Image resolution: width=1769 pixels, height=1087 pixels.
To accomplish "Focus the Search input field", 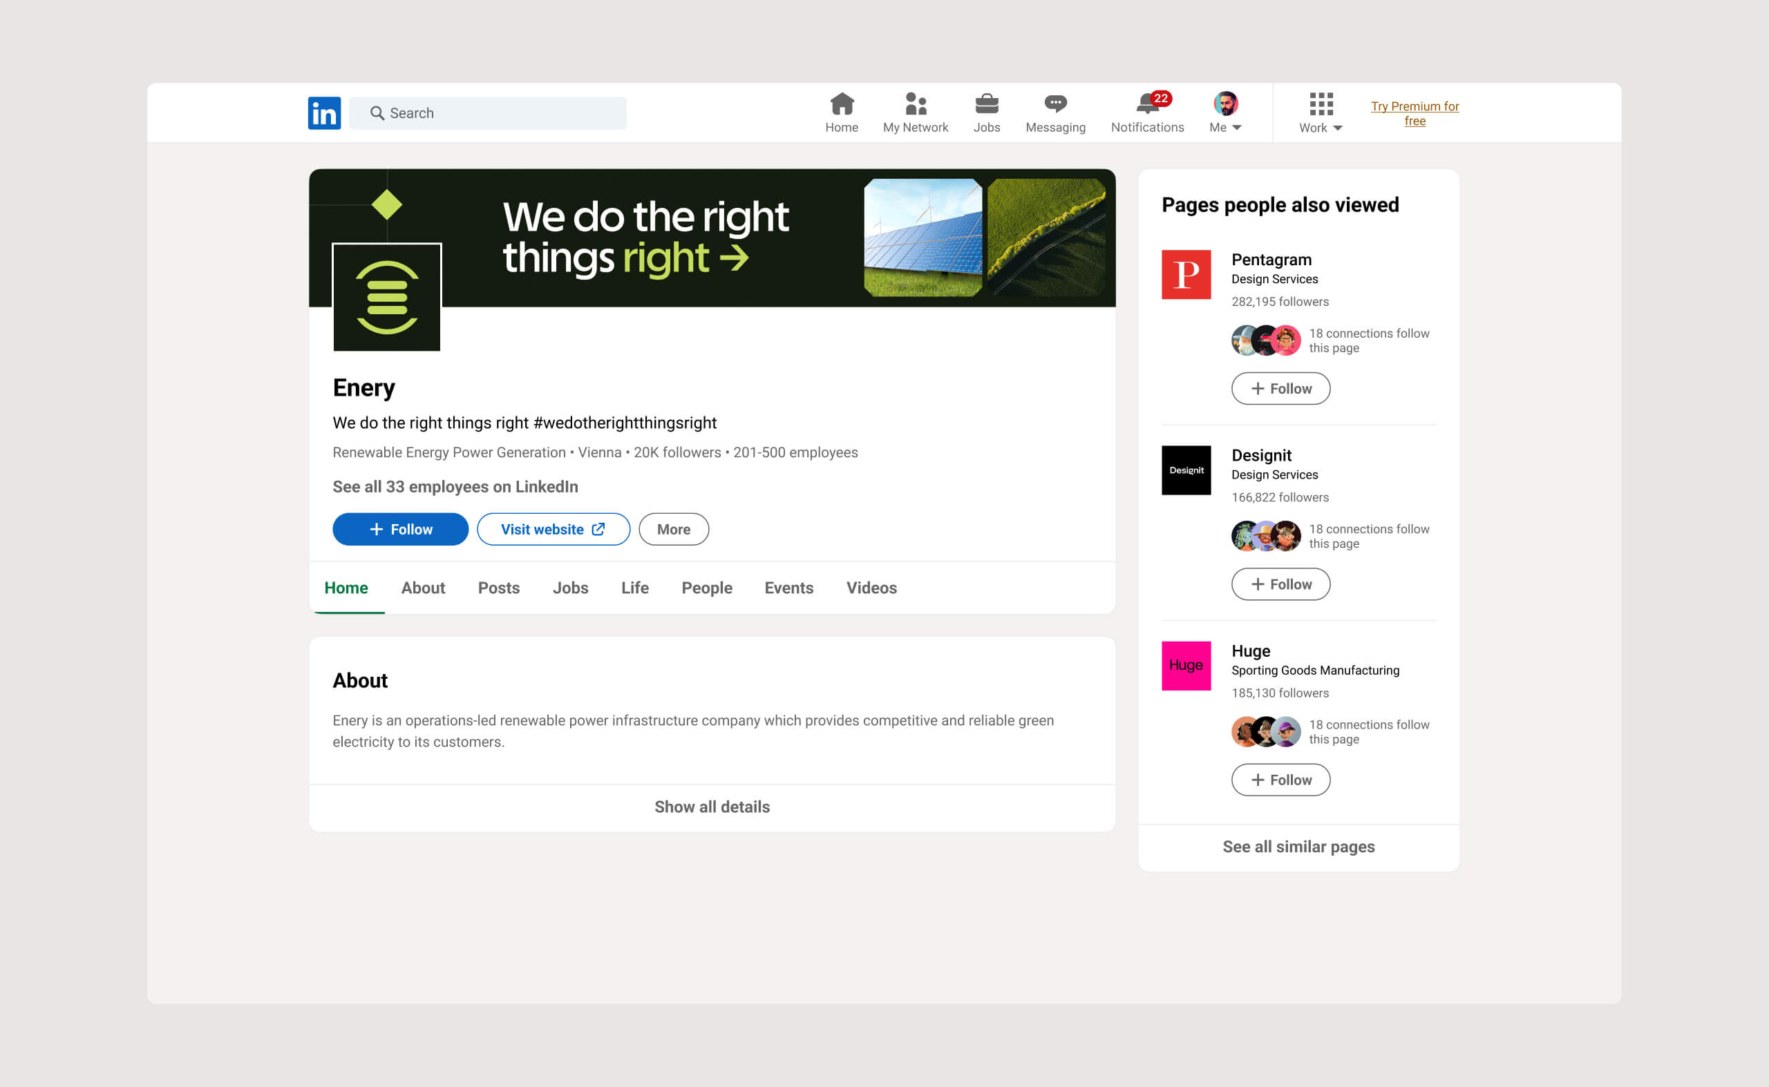I will [488, 113].
